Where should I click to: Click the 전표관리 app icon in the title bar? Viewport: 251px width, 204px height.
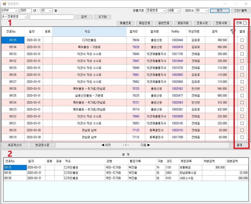(x=4, y=4)
